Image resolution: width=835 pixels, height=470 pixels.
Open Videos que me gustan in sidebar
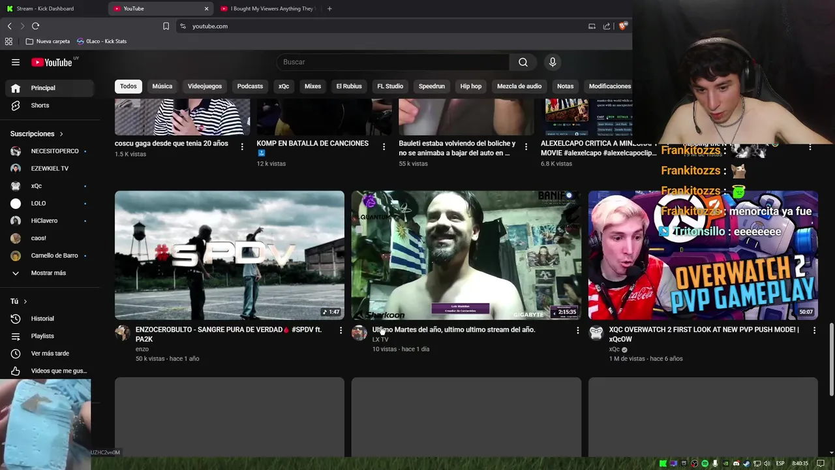[x=48, y=371]
